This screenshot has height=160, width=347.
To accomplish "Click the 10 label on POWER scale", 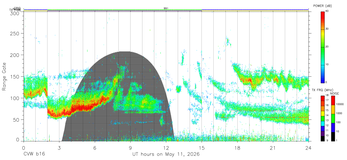I will 327,64.
